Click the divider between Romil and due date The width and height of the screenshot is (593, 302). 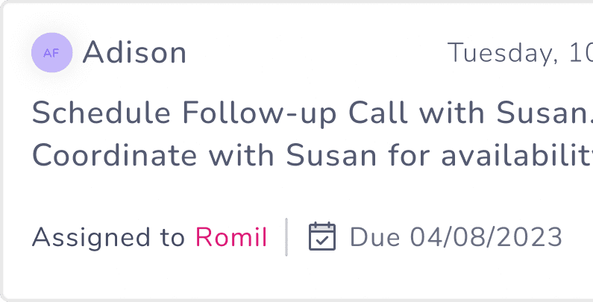click(x=286, y=237)
